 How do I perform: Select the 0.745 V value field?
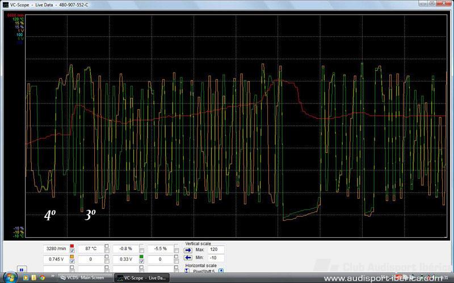(56, 259)
